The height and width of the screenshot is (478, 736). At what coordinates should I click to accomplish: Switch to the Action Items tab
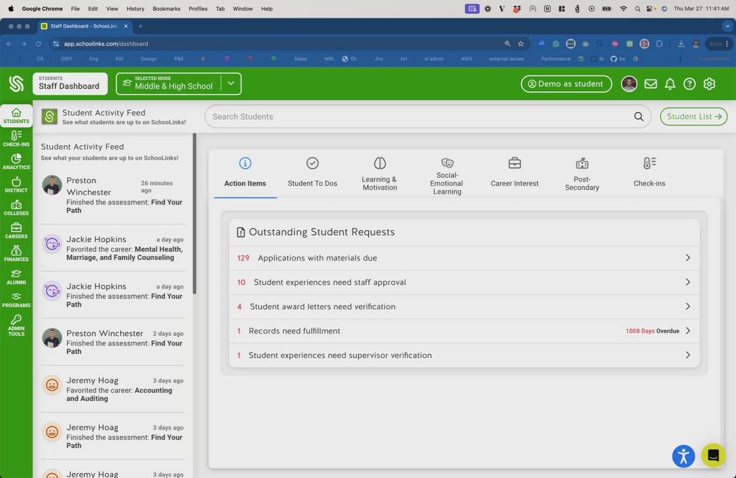pos(246,173)
